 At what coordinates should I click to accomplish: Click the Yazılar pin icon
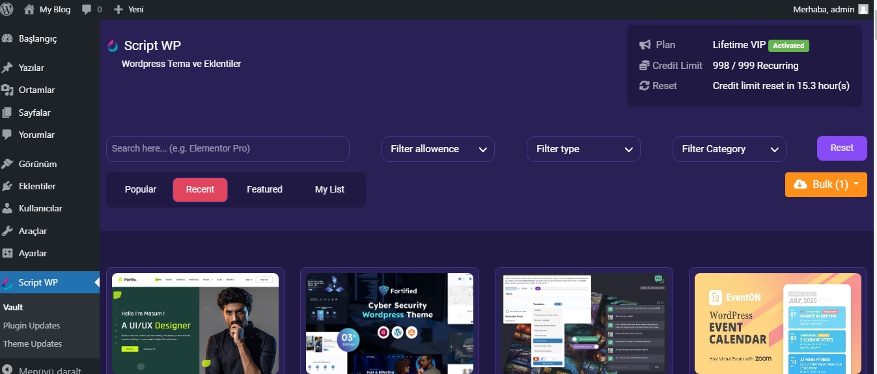[8, 68]
